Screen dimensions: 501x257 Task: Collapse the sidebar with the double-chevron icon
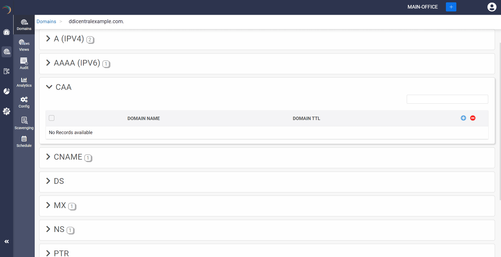coord(7,242)
